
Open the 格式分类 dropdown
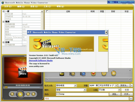coord(75,86)
